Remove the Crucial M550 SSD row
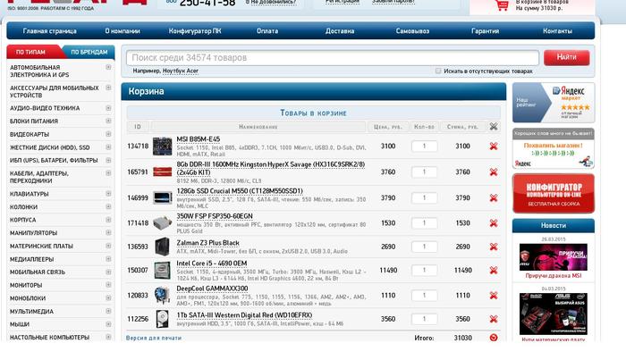626x360 pixels. tap(494, 198)
